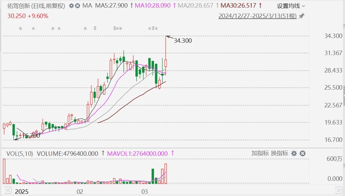Click the MAVOL1:2764000.000 value
This screenshot has height=196, width=345.
click(137, 154)
